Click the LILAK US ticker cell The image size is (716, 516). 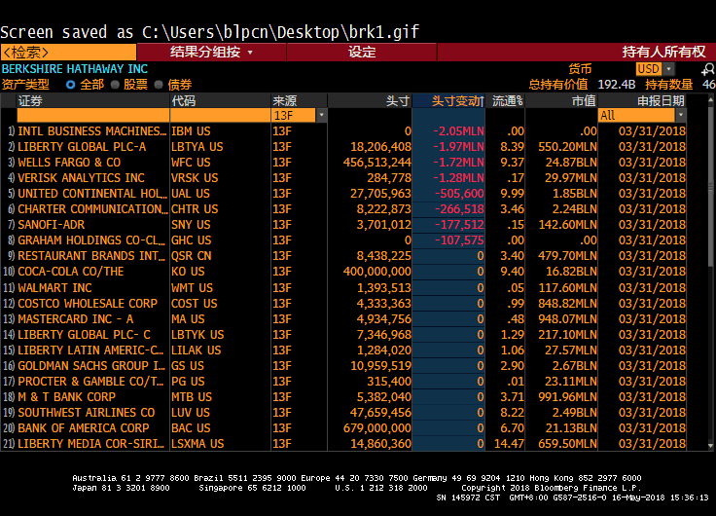click(x=196, y=350)
